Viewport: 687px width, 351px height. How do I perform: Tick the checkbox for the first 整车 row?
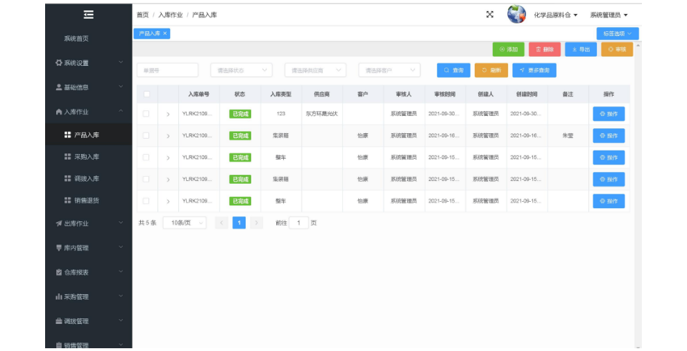point(146,157)
